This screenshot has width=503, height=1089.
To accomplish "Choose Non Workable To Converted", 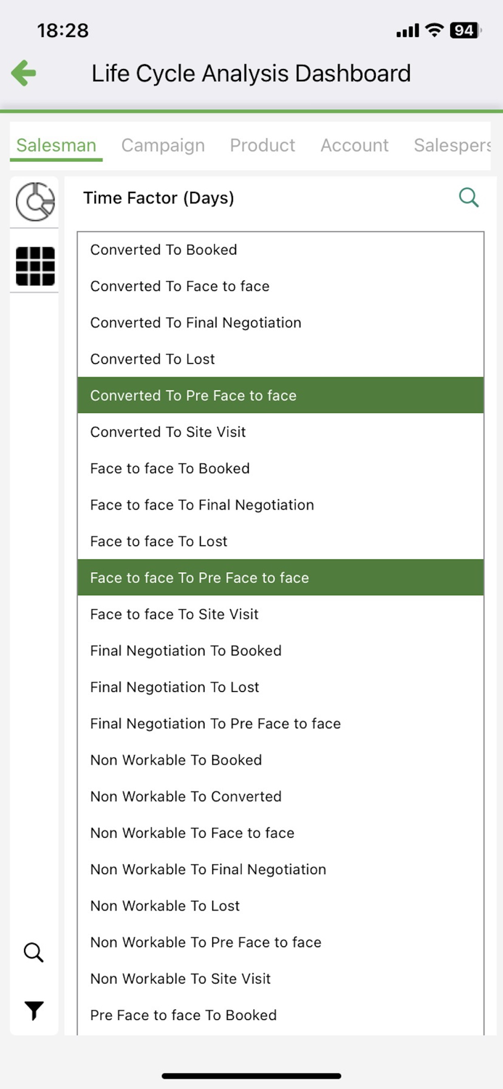I will [280, 796].
